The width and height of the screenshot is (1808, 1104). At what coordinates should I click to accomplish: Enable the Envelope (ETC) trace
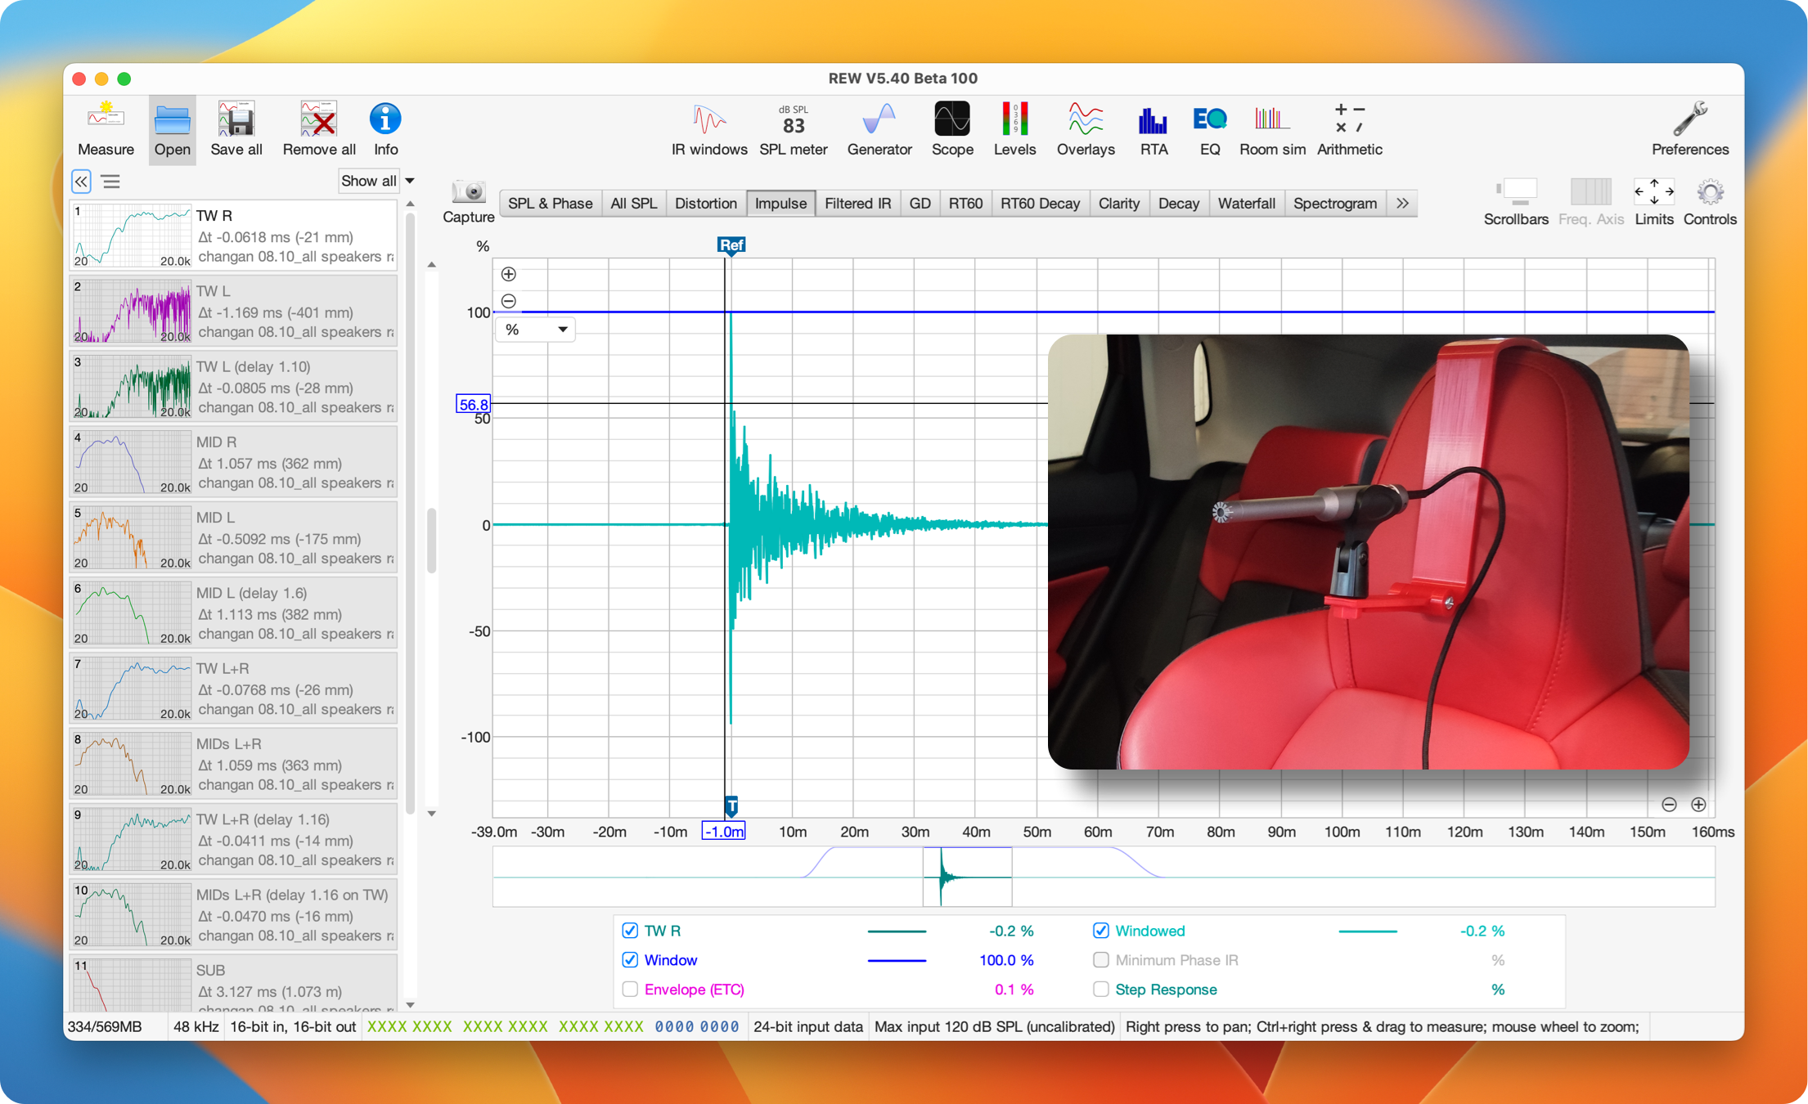tap(630, 990)
